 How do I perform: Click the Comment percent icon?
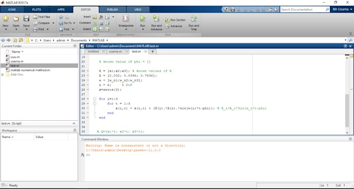(95, 23)
